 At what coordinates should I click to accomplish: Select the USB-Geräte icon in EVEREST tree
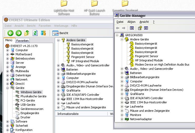pyautogui.click(x=17, y=105)
